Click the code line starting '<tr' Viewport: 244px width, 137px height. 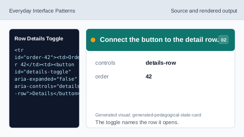pos(19,50)
